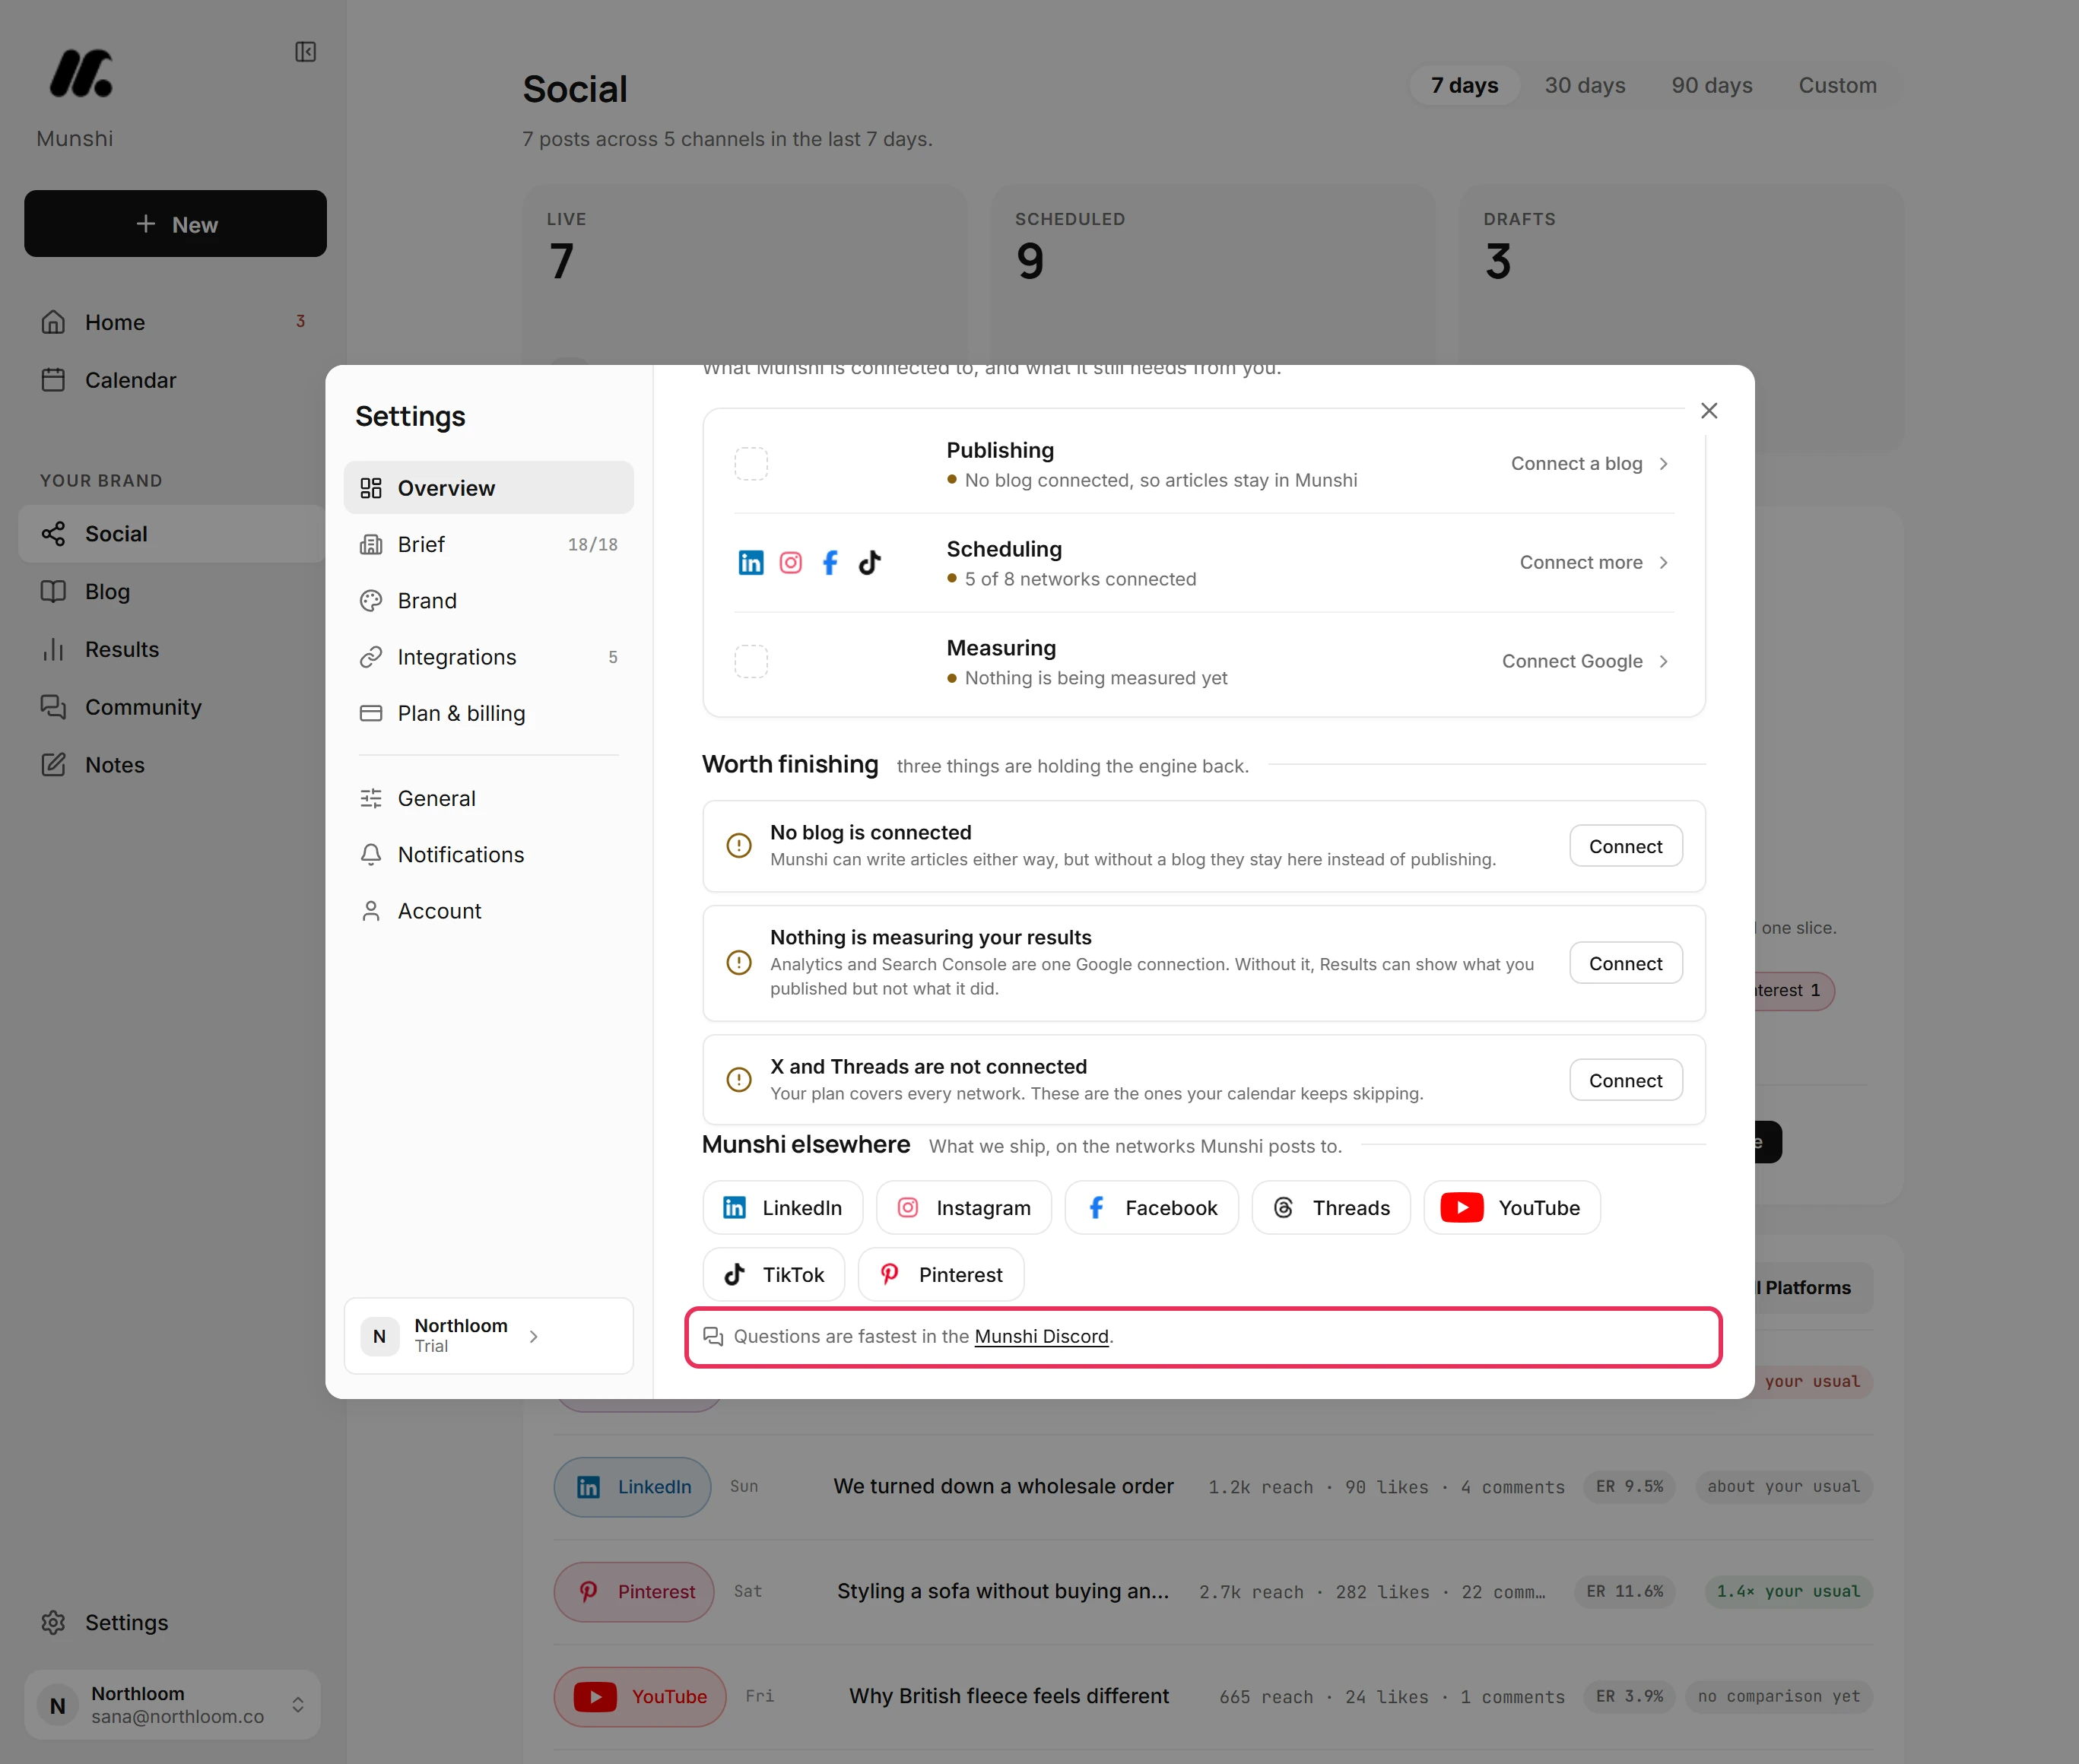The width and height of the screenshot is (2079, 1764).
Task: Open Account settings
Action: point(488,911)
